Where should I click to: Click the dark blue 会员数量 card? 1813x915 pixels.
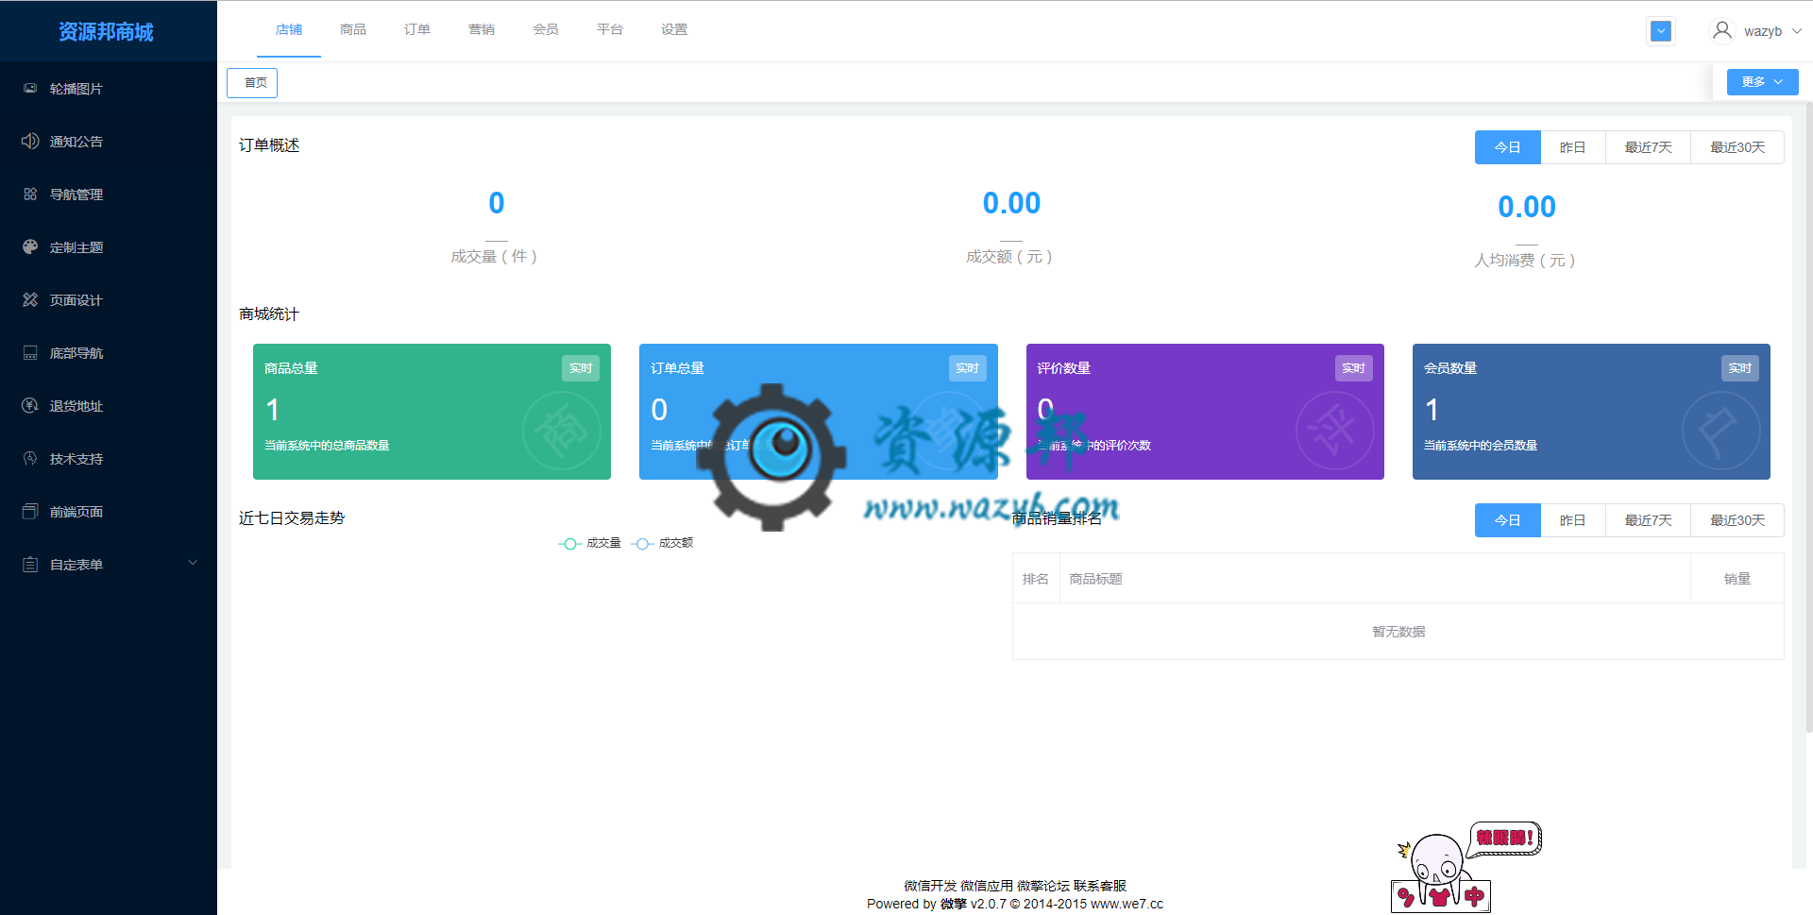(x=1591, y=412)
